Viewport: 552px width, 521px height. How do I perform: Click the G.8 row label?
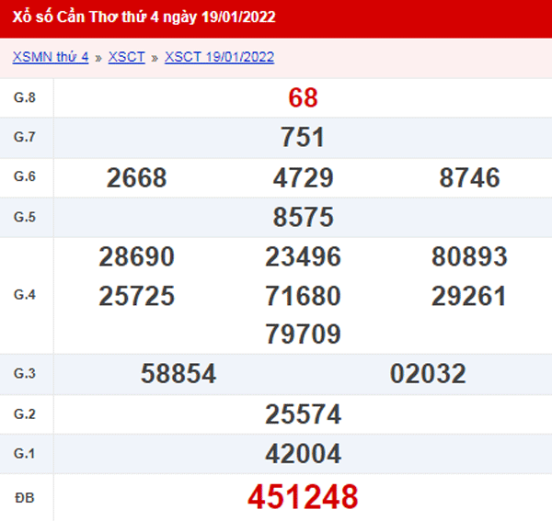[25, 97]
